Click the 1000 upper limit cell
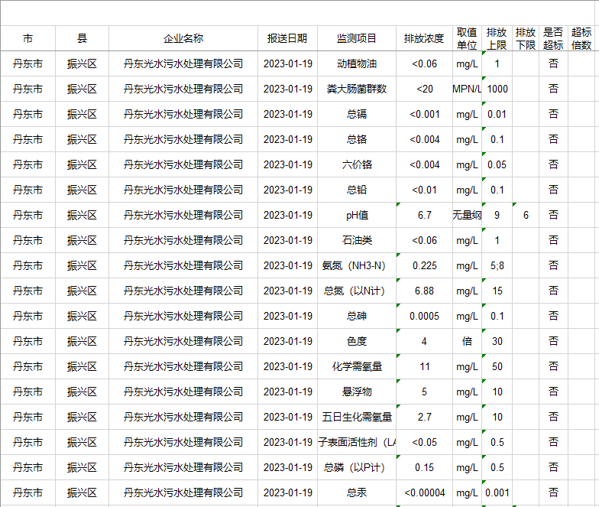 [x=497, y=89]
